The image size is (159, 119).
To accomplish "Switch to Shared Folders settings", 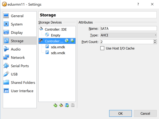I will point(23,83).
